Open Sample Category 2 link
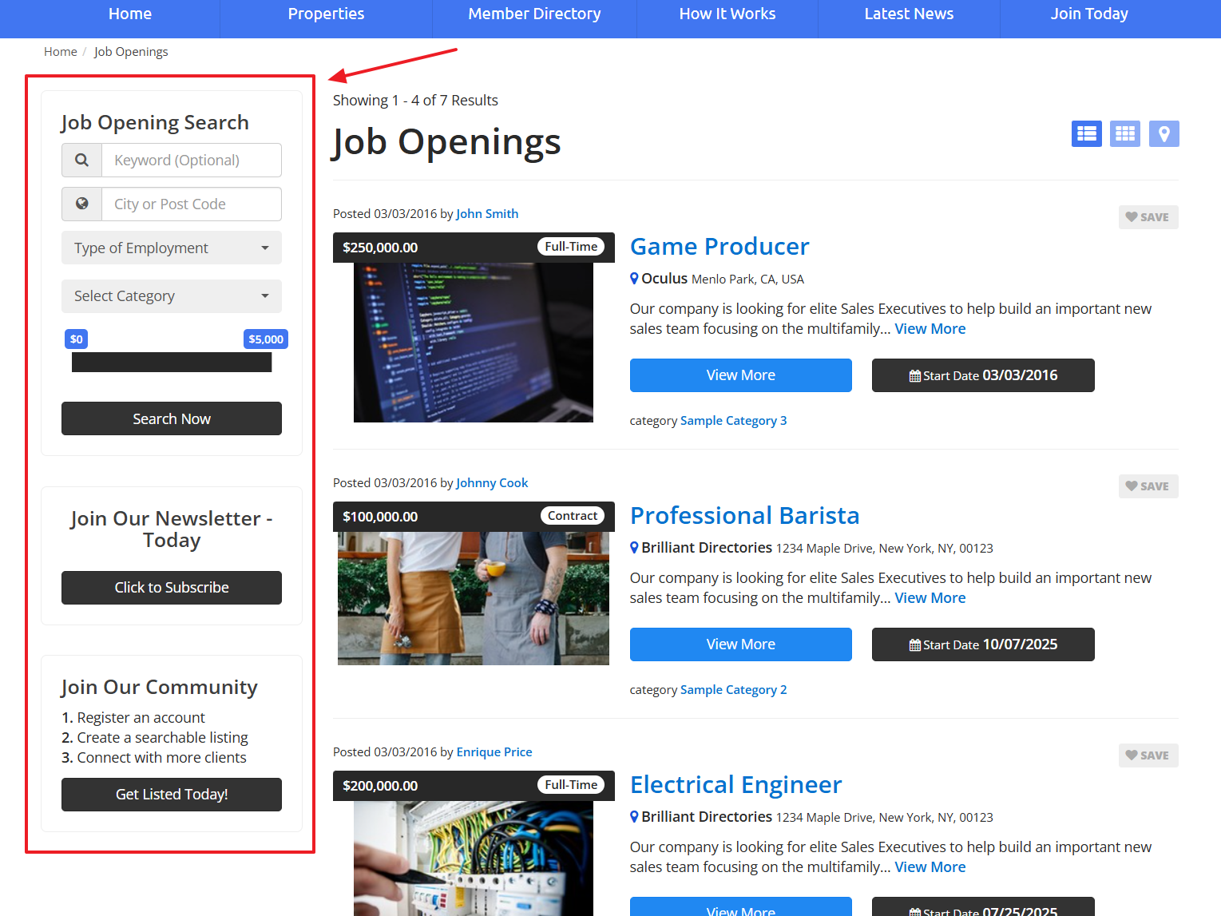 [733, 690]
